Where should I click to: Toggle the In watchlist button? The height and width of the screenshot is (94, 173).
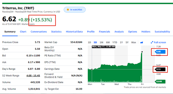pyautogui.click(x=74, y=9)
